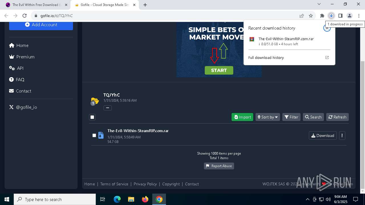The width and height of the screenshot is (365, 205).
Task: Open the footer Home link
Action: pyautogui.click(x=90, y=184)
